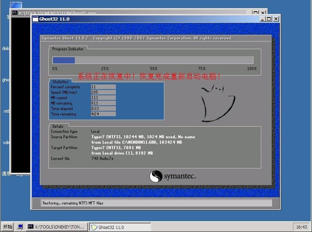Click the command prompt window's title icon
Viewport: 312px width, 232px height.
click(x=14, y=13)
